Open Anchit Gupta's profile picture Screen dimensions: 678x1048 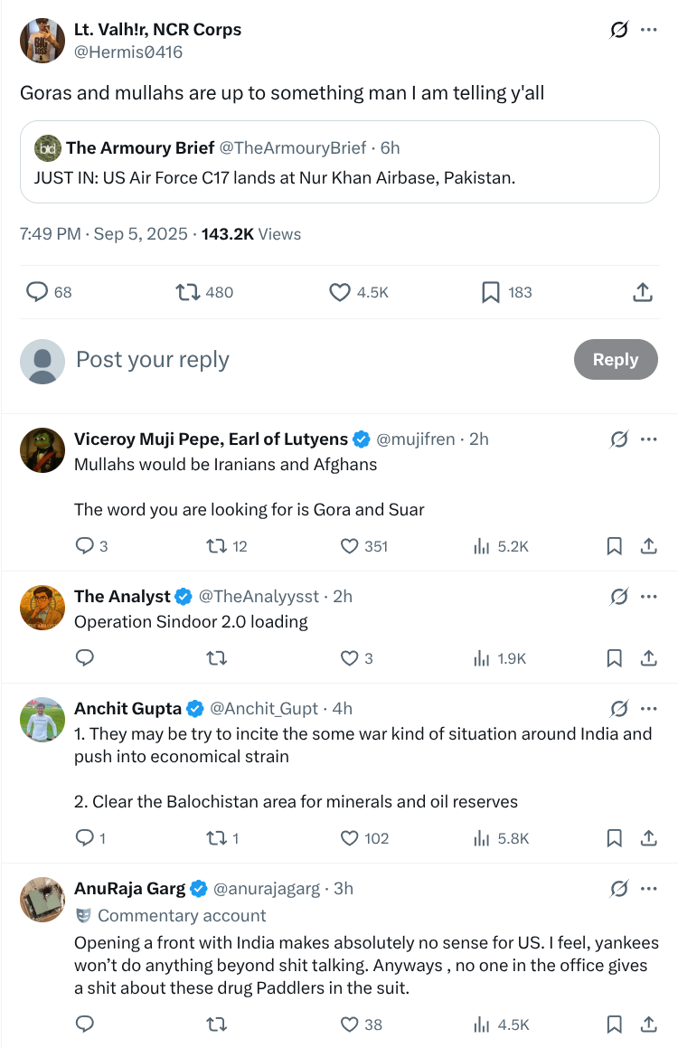pos(42,721)
